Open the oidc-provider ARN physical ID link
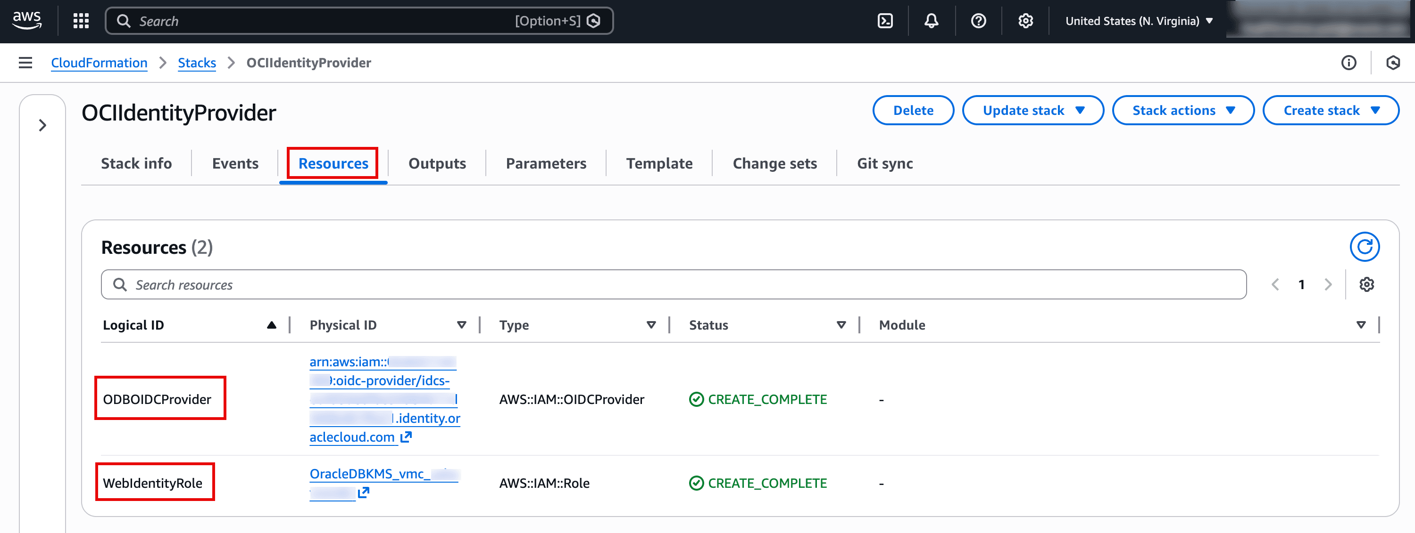1415x533 pixels. click(384, 399)
